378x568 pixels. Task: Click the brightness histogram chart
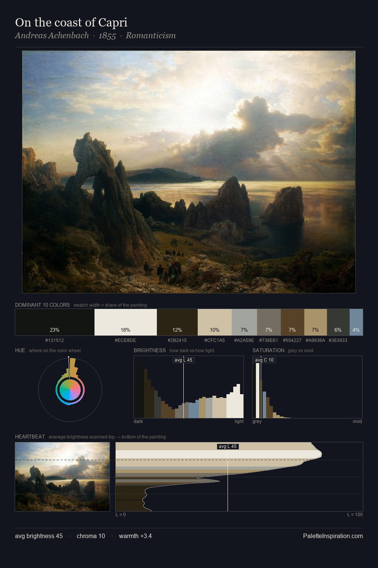point(189,387)
